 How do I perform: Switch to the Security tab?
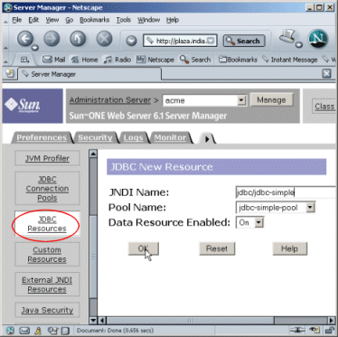point(95,137)
